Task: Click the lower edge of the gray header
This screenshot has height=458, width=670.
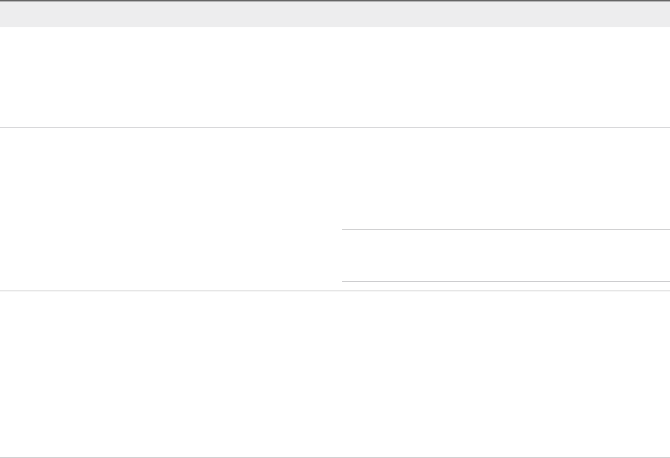Action: click(x=335, y=26)
